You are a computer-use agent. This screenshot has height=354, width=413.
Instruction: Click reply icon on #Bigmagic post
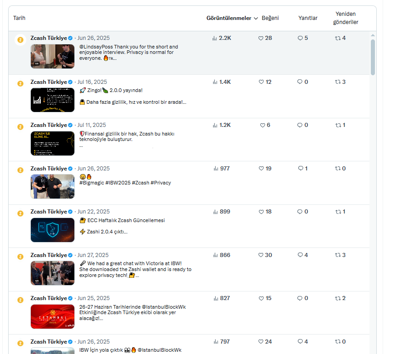pyautogui.click(x=301, y=168)
